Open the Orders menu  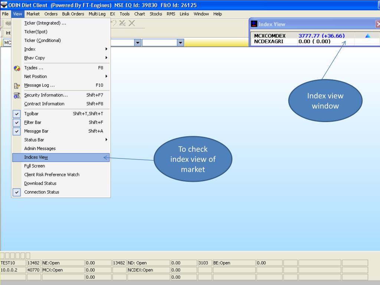pos(51,14)
